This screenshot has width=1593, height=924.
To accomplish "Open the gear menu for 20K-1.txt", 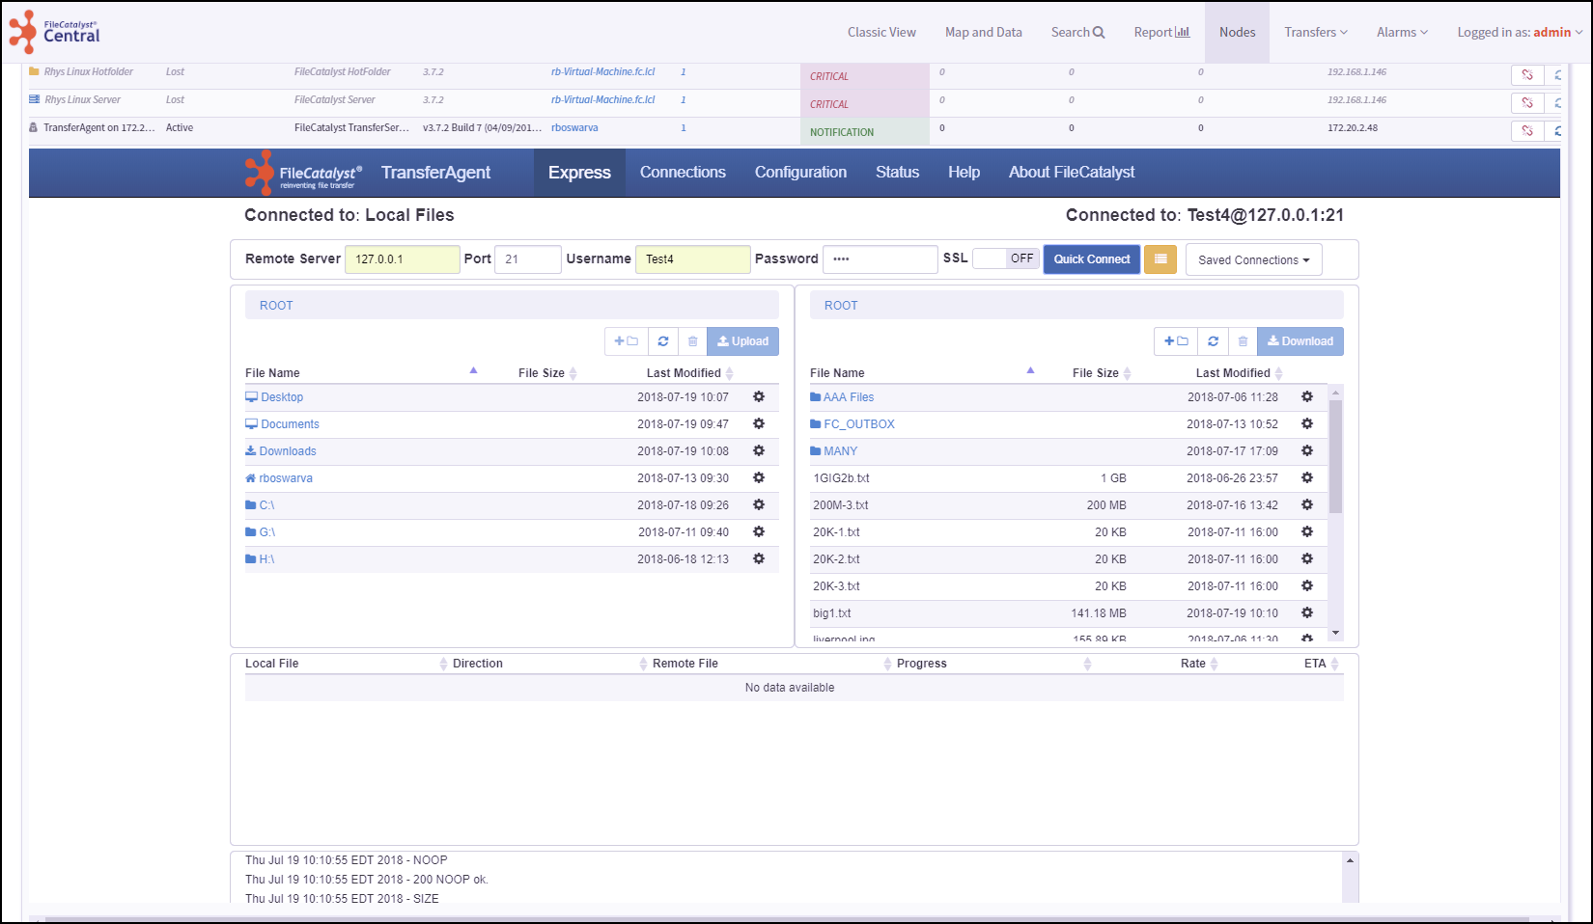I will pos(1307,531).
